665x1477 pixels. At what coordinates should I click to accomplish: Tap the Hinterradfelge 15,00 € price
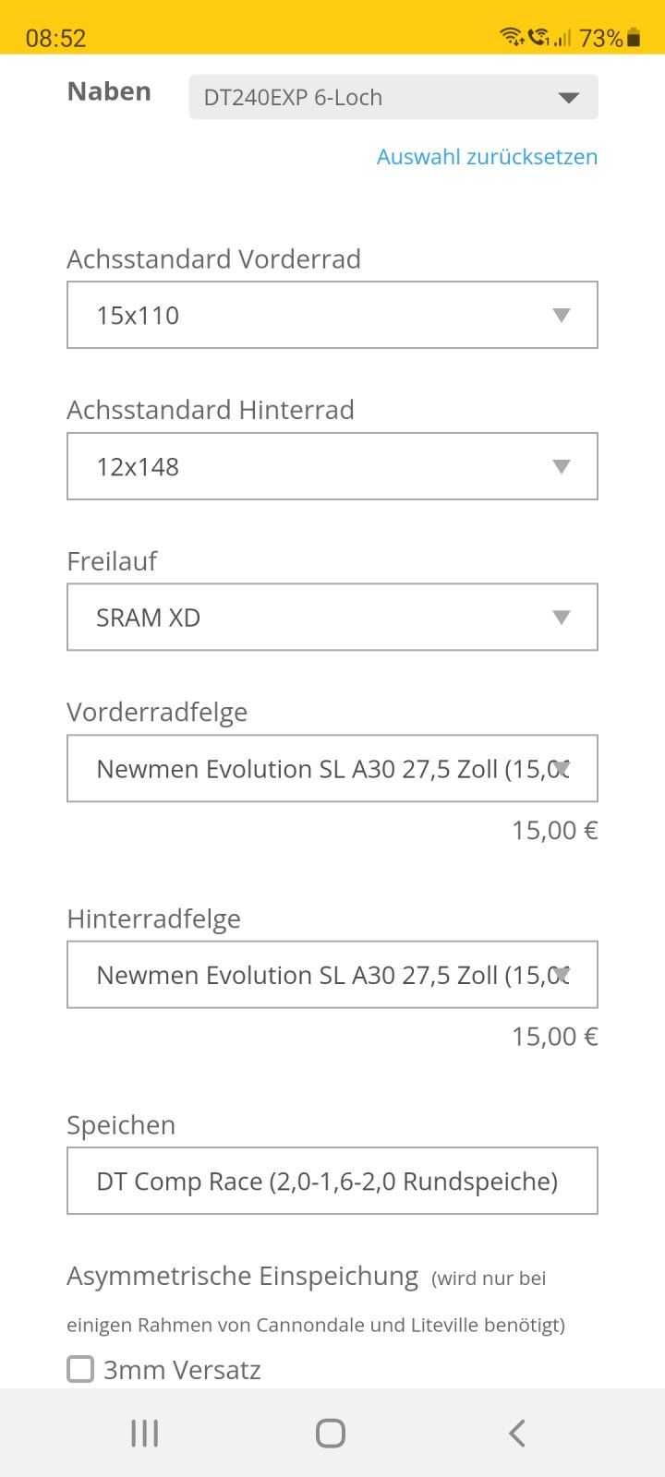554,1036
